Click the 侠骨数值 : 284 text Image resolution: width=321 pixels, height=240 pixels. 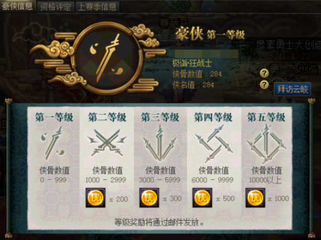pos(197,74)
